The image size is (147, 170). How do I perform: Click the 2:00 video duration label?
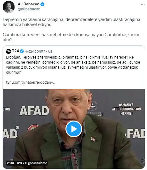click(10, 163)
